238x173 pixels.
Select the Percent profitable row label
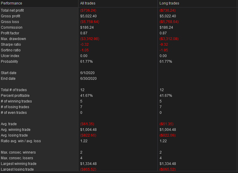(15, 96)
